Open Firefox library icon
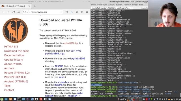Viewport: 181px width, 101px height. pos(77,12)
